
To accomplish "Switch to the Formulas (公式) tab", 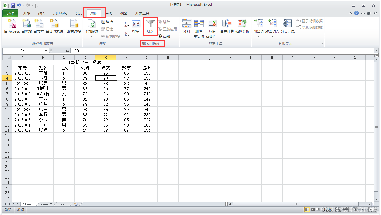I will pyautogui.click(x=79, y=13).
